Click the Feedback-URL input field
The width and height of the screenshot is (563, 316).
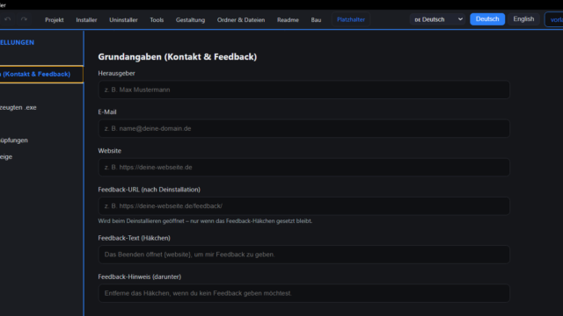[303, 206]
